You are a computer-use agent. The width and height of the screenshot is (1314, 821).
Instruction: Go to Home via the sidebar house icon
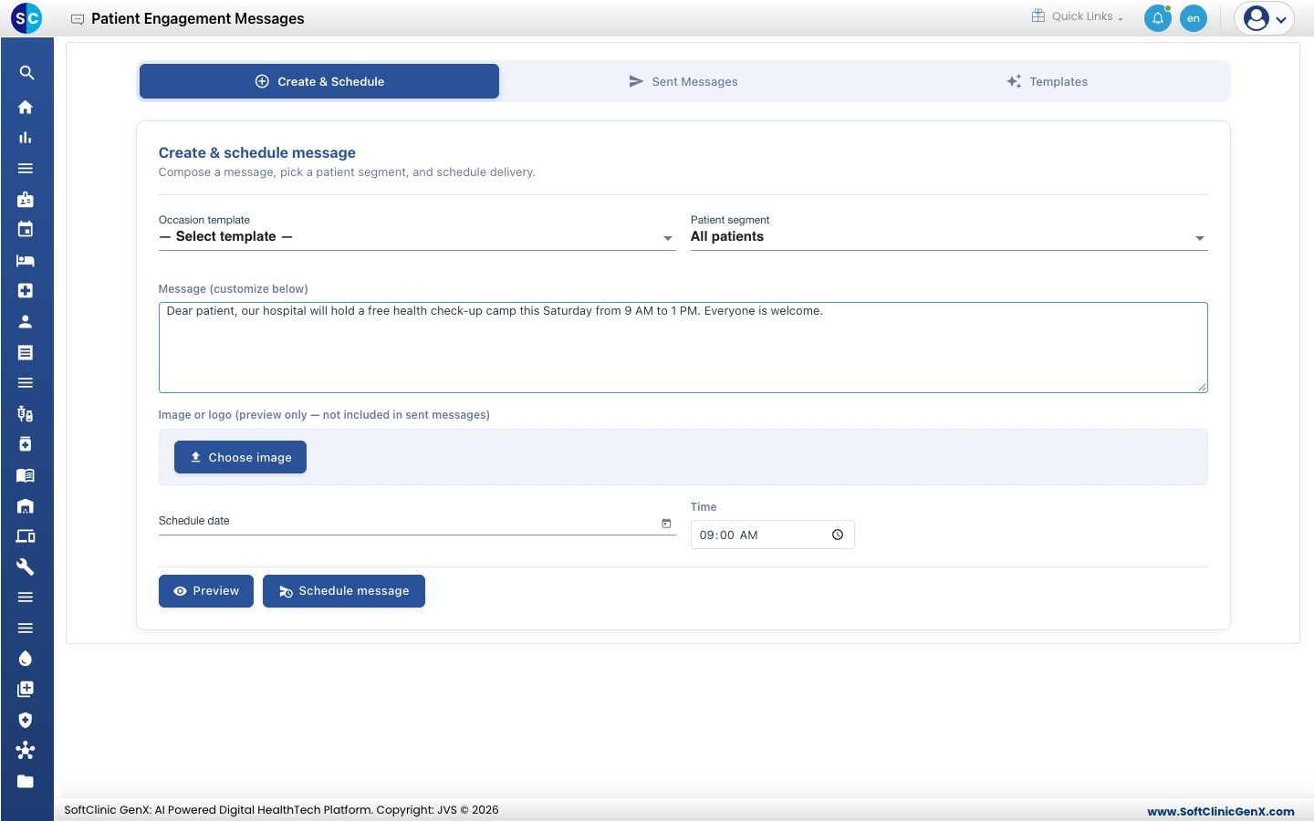tap(26, 107)
